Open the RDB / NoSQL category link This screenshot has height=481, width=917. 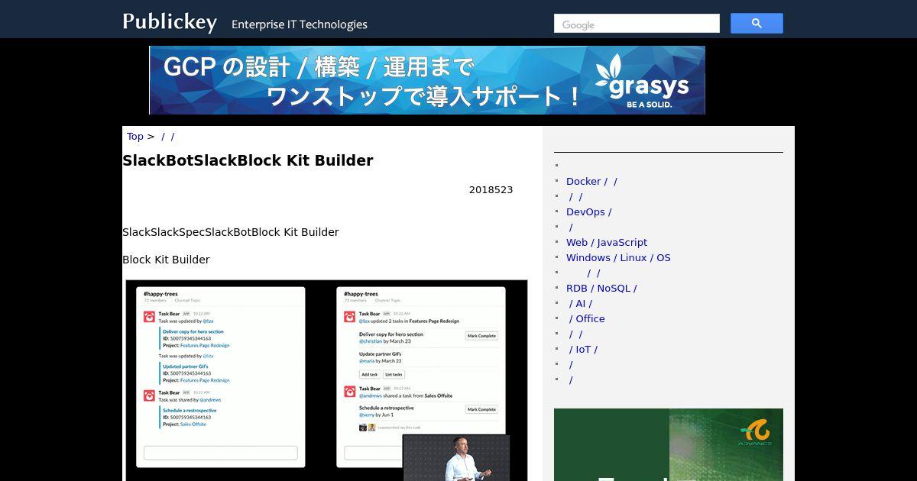(x=601, y=289)
